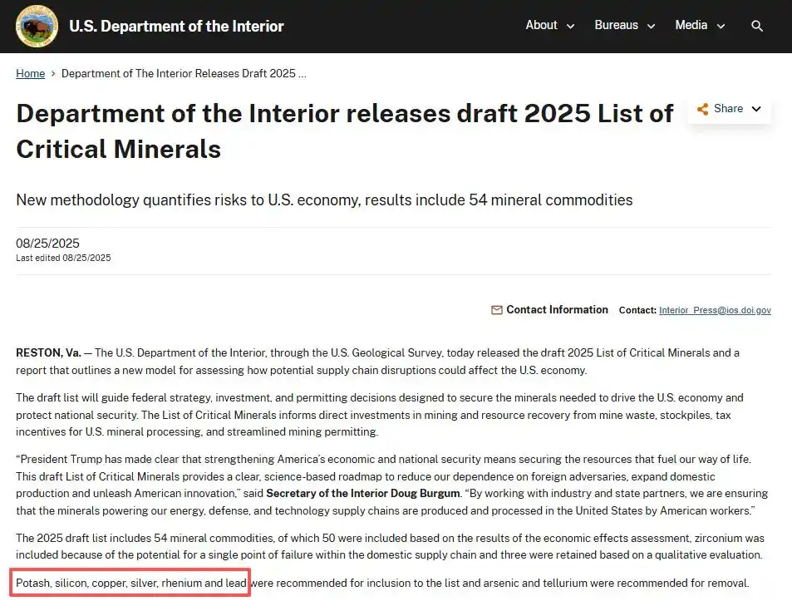792x601 pixels.
Task: Click the Contact Information label
Action: 557,310
